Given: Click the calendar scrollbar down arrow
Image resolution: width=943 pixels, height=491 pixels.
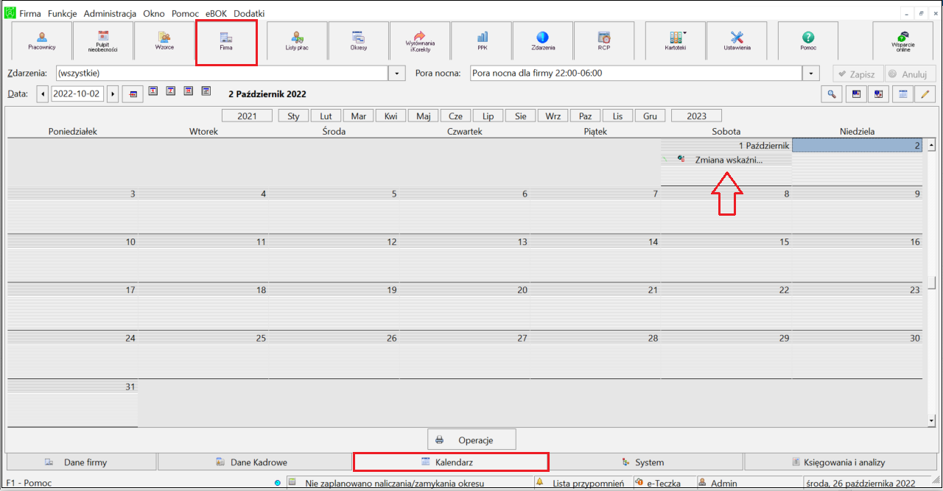Looking at the screenshot, I should click(x=930, y=419).
